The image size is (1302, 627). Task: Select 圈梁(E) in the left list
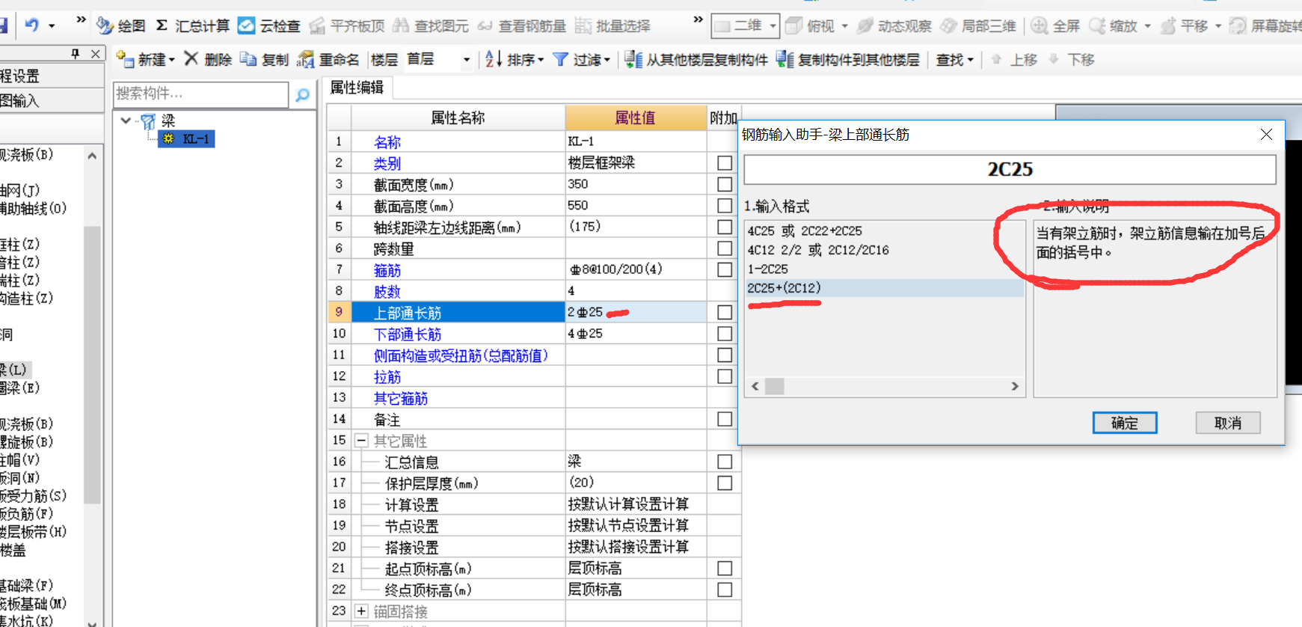coord(20,388)
